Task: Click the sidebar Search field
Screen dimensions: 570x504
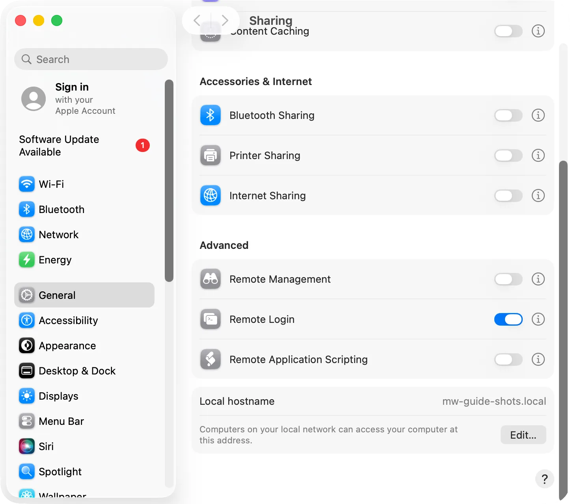Action: click(x=91, y=59)
